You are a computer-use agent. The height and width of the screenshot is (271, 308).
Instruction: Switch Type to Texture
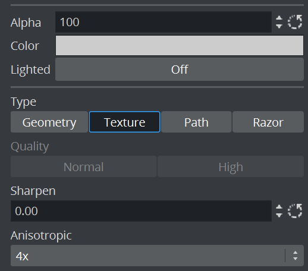(125, 122)
